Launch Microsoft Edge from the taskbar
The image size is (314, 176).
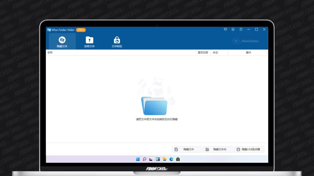(171, 159)
